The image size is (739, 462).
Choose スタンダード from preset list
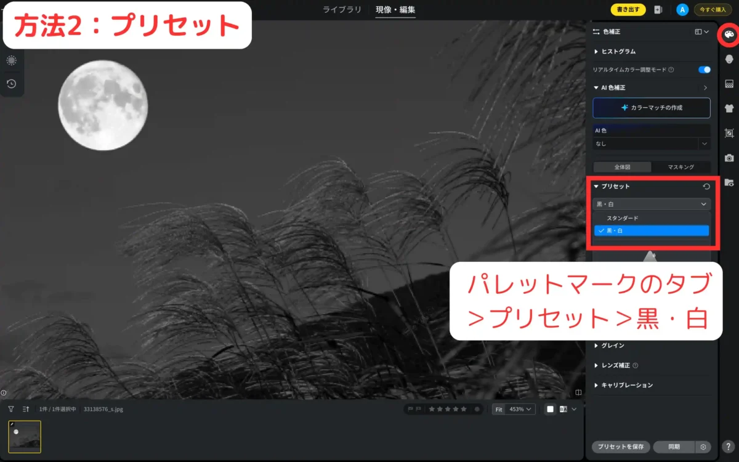(x=652, y=218)
